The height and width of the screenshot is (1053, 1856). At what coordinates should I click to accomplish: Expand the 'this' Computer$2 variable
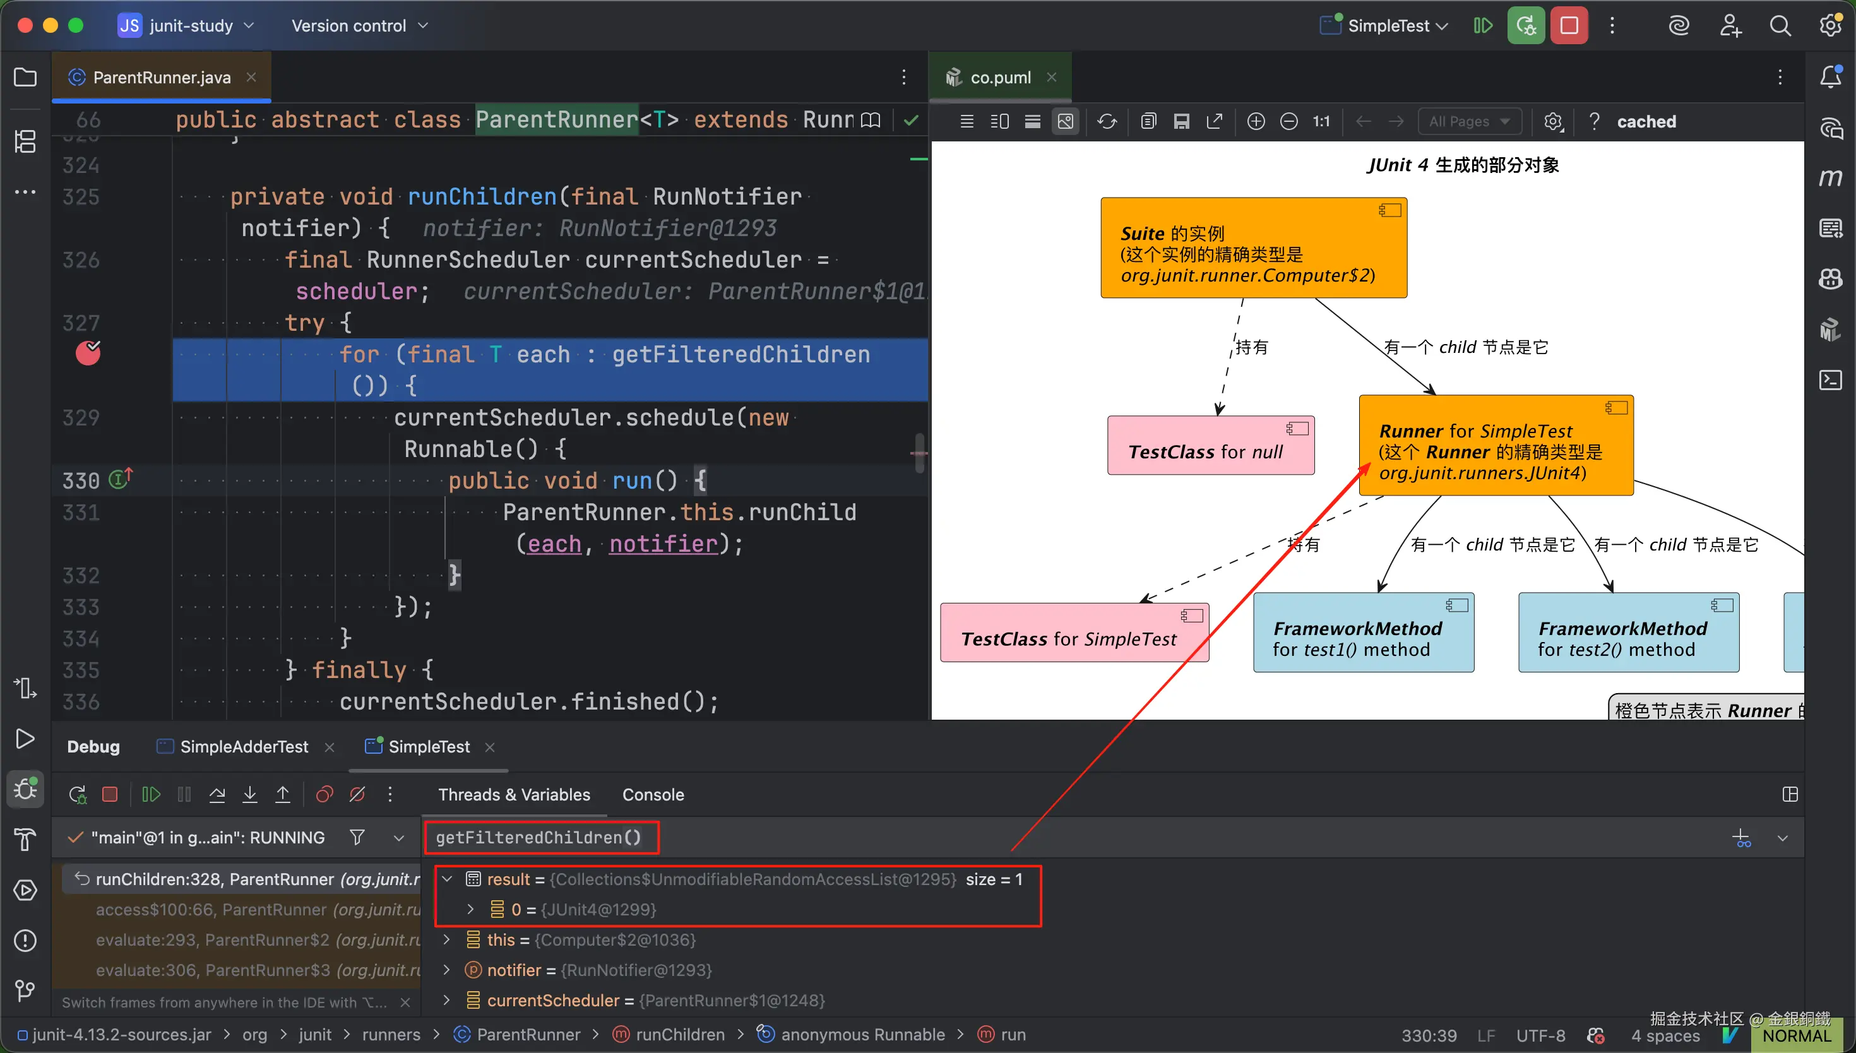coord(447,939)
